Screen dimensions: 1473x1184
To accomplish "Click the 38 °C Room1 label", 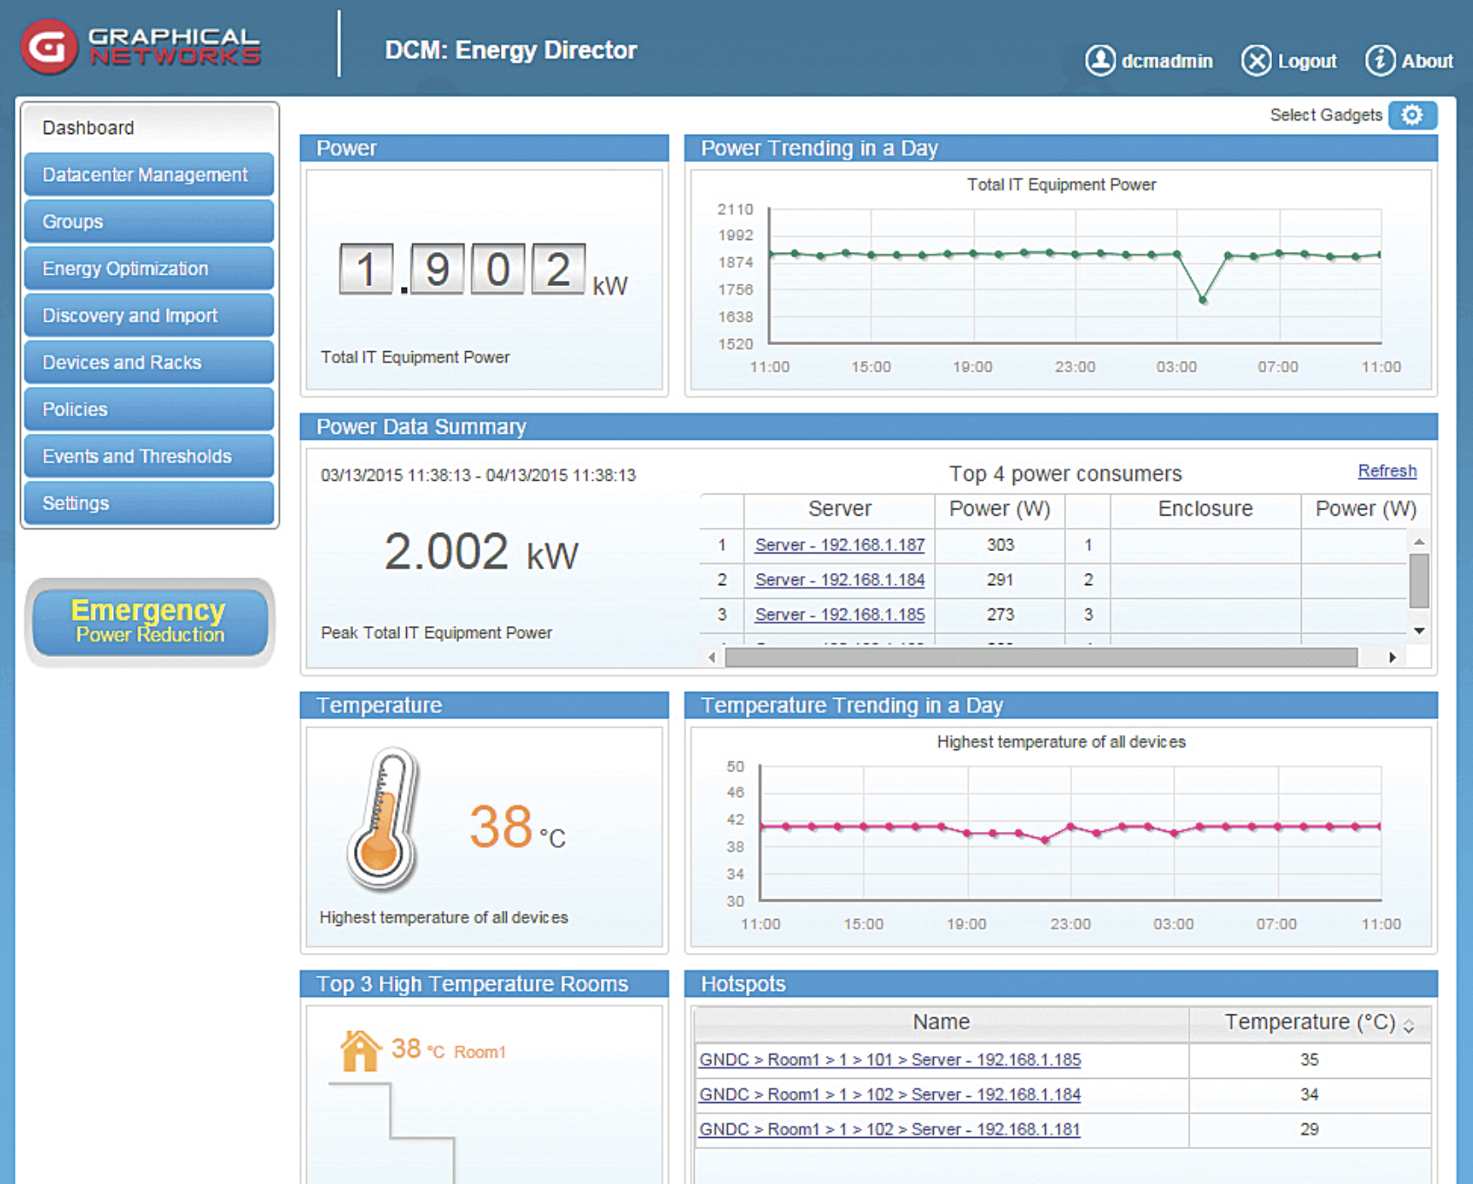I will coord(448,1050).
